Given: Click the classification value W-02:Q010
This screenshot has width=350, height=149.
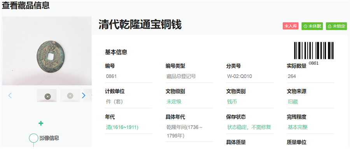Looking at the screenshot, I should coord(240,76).
